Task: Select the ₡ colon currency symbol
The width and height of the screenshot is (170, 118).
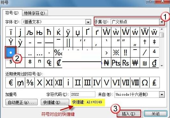Action: click(x=58, y=63)
